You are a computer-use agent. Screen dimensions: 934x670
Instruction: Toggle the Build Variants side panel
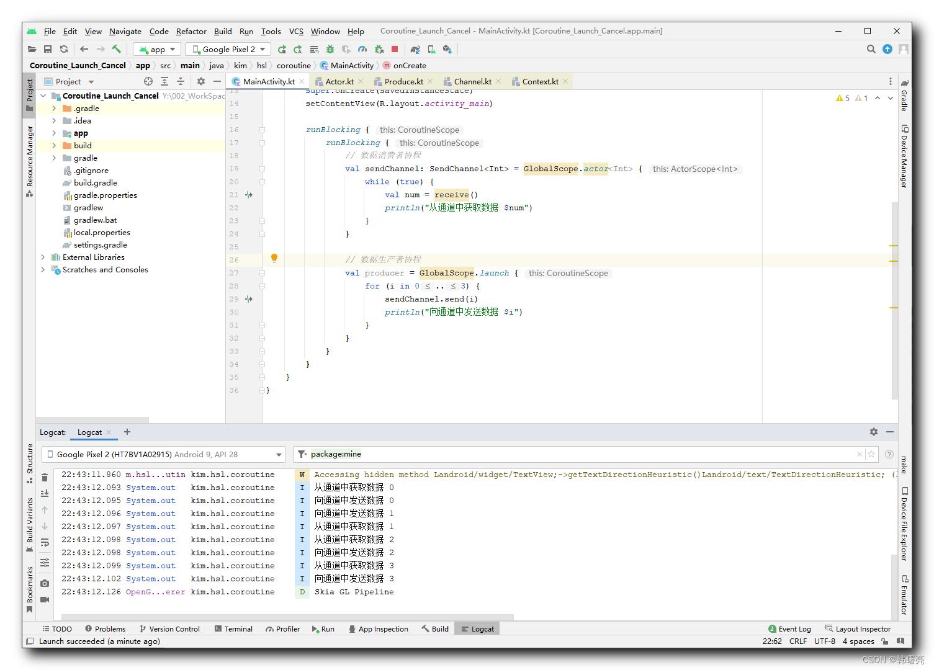29,524
